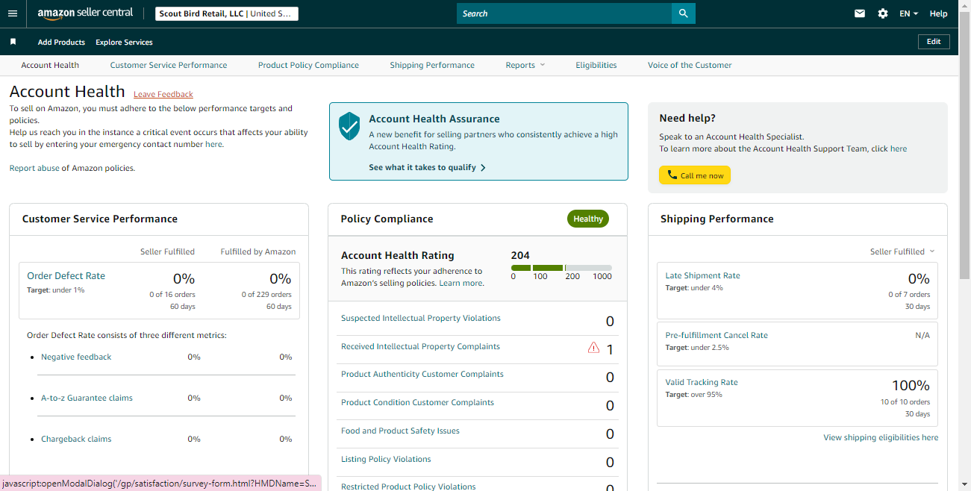This screenshot has width=971, height=491.
Task: Click the Account Health Support Team 'here' link
Action: [899, 148]
